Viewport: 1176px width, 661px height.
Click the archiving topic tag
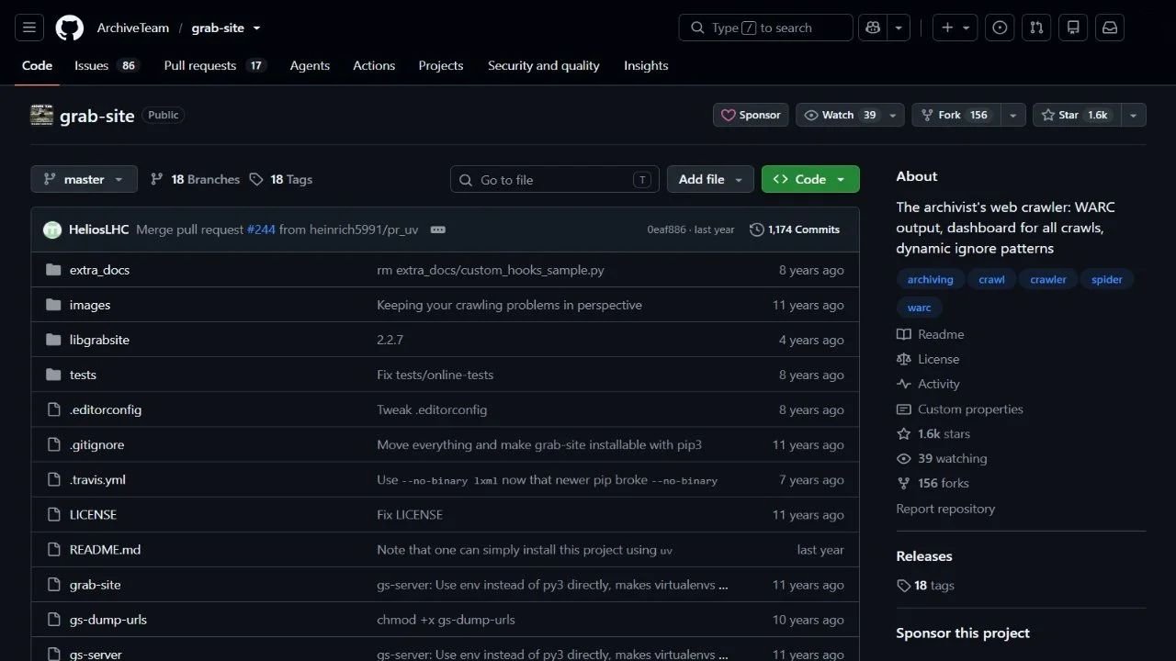click(x=931, y=279)
